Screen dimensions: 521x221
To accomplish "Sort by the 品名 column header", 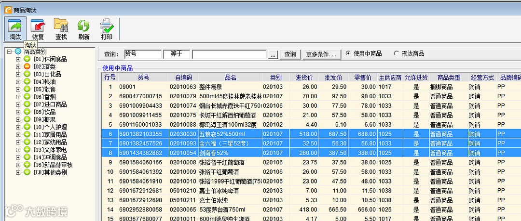I will [230, 78].
